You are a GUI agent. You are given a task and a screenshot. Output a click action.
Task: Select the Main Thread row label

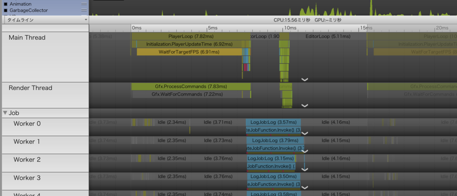click(27, 38)
